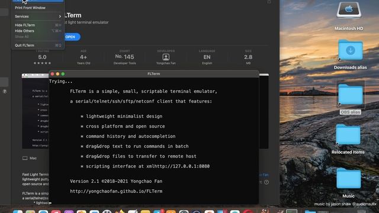Image resolution: width=379 pixels, height=213 pixels.
Task: Click 'command history and autocompletion' line
Action: (x=128, y=137)
